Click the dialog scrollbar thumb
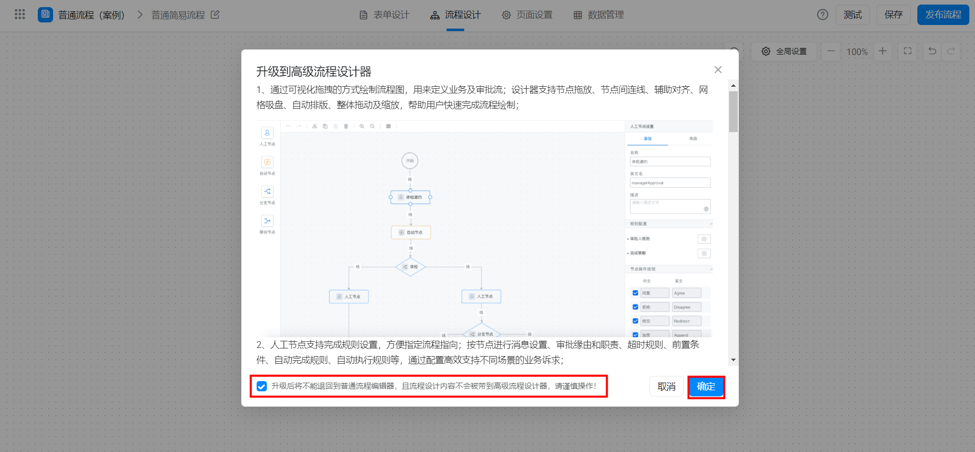Viewport: 975px width, 452px height. (733, 112)
